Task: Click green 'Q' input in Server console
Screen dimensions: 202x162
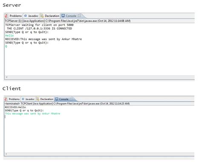Action: (x=6, y=46)
